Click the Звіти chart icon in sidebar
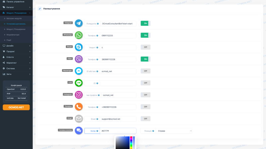This screenshot has width=266, height=149. tap(4, 74)
